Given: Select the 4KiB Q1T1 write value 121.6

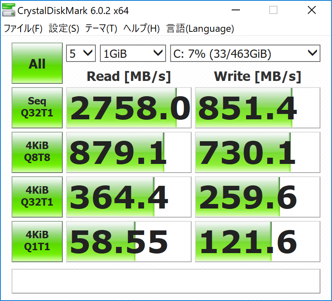Looking at the screenshot, I should [x=258, y=242].
